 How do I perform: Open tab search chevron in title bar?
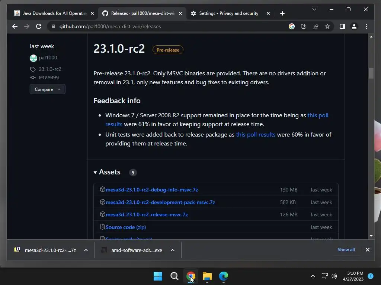coord(314,9)
